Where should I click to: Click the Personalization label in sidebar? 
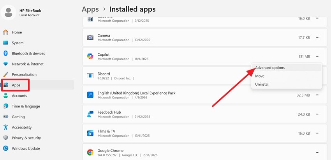pos(24,74)
